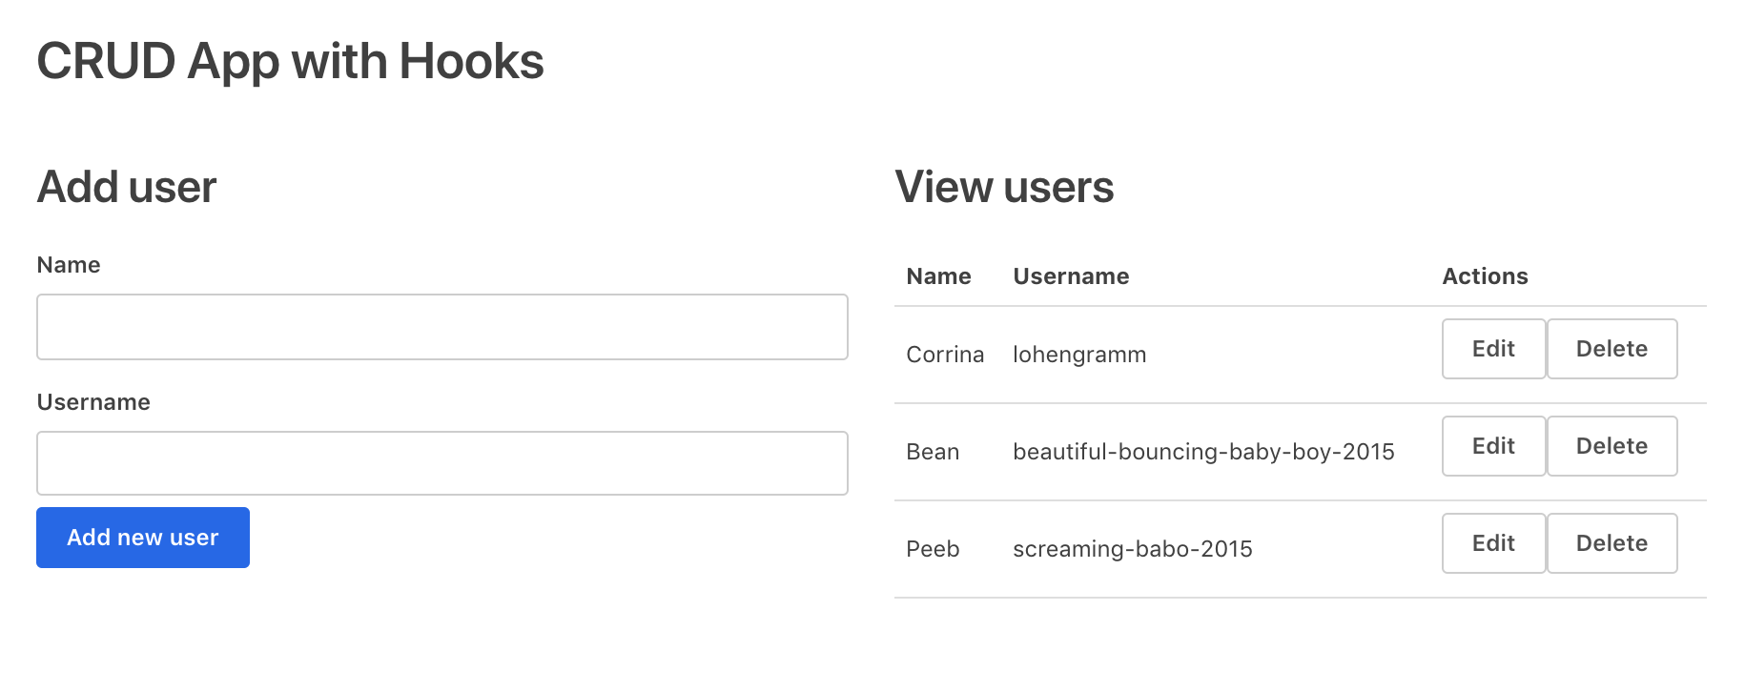
Task: Delete the Bean user entry
Action: pos(1611,446)
